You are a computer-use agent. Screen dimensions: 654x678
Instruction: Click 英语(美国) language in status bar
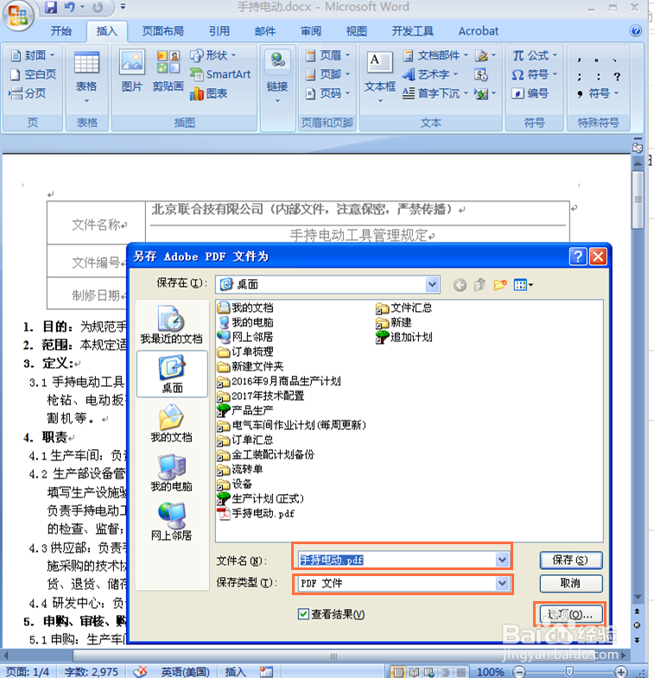point(185,671)
